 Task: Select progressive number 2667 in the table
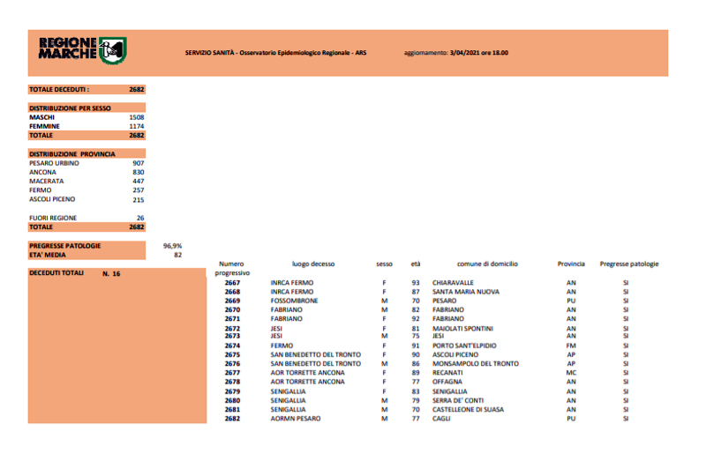pos(232,282)
